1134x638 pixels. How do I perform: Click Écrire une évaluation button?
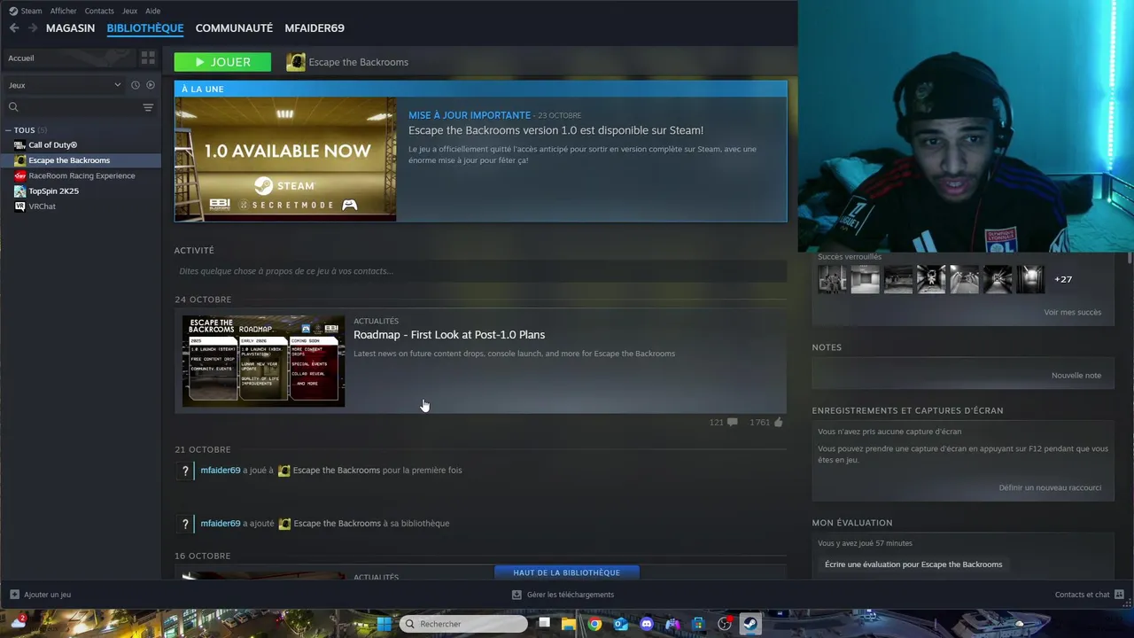click(913, 564)
